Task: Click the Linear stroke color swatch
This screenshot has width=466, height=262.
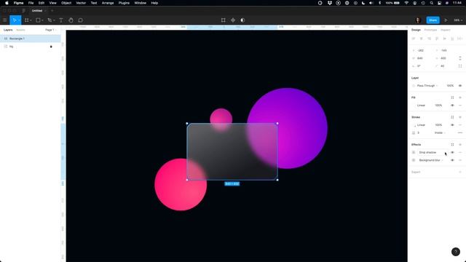Action: pos(414,124)
